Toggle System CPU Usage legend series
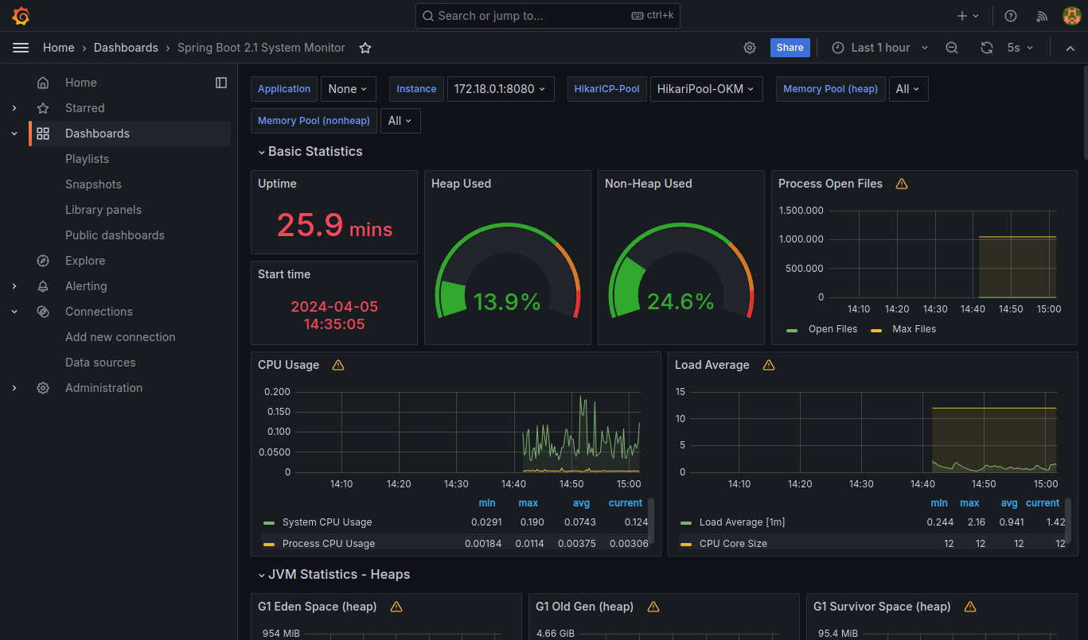Image resolution: width=1088 pixels, height=640 pixels. 327,522
